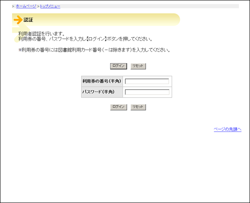Click the upper リセット button
The width and height of the screenshot is (250, 203).
coord(138,66)
